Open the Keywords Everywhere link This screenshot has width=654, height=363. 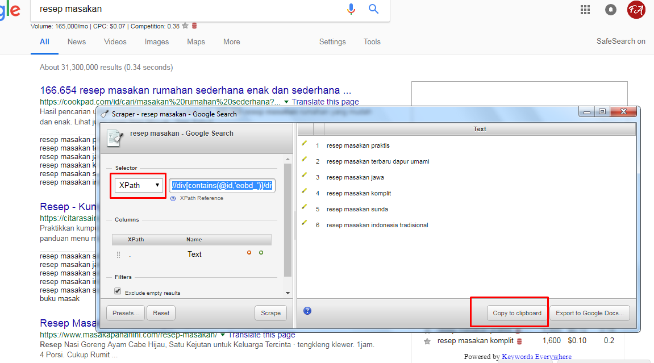coord(536,357)
